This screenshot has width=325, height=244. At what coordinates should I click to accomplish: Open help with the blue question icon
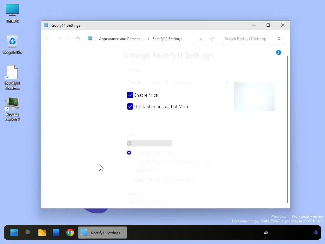[x=279, y=52]
